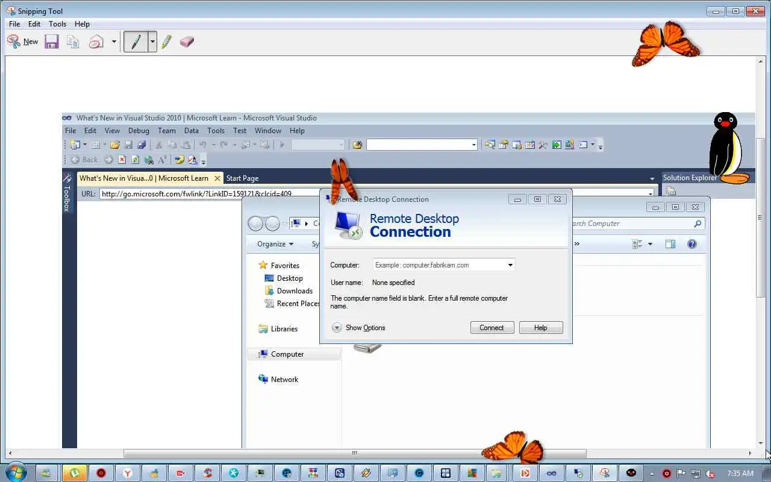Open the Test menu in Visual Studio
The width and height of the screenshot is (771, 482).
(240, 130)
